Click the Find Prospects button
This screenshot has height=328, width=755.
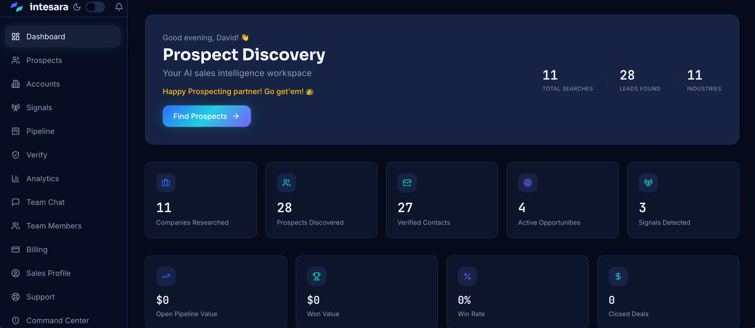click(207, 116)
